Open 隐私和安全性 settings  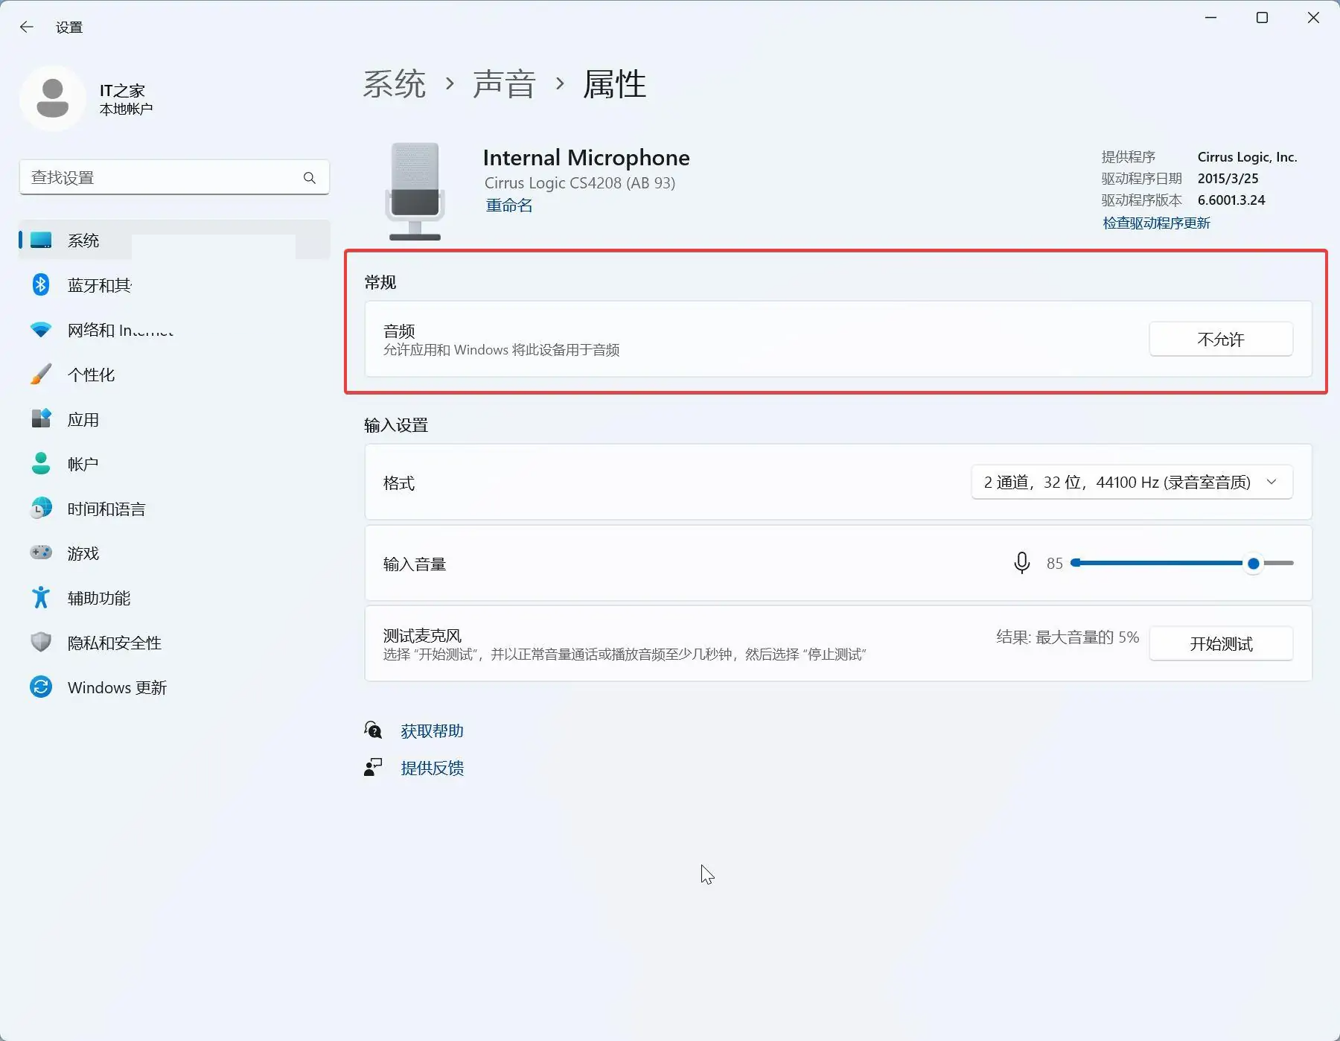tap(114, 643)
